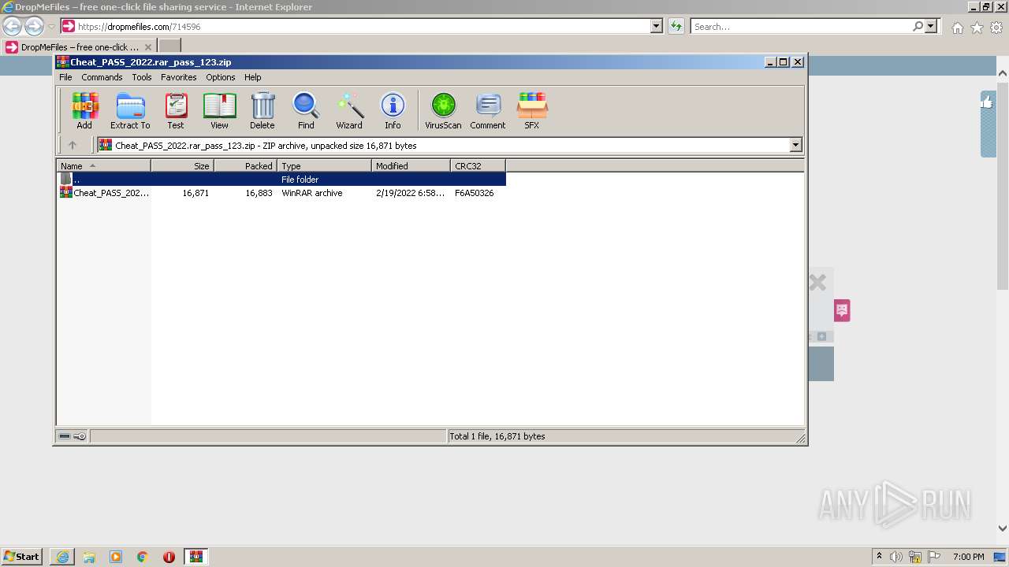Open the WinRAR File menu
Viewport: 1009px width, 567px height.
[65, 77]
